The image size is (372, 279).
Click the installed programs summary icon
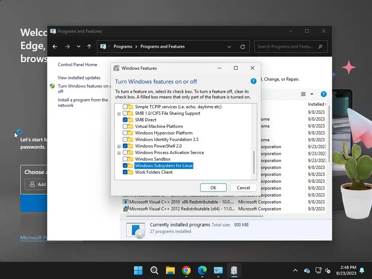(x=136, y=230)
